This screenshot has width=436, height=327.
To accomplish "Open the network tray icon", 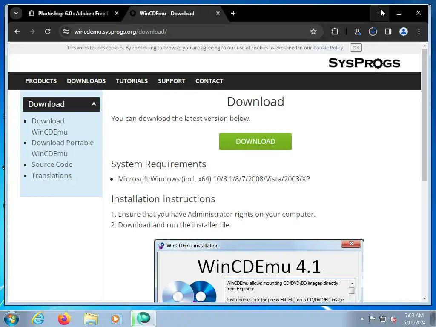I will (x=383, y=319).
